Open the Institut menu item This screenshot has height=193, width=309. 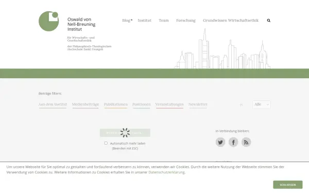(144, 21)
